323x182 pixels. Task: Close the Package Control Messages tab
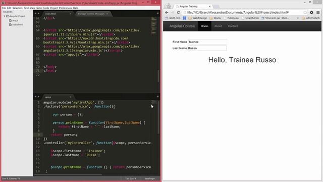pos(107,14)
